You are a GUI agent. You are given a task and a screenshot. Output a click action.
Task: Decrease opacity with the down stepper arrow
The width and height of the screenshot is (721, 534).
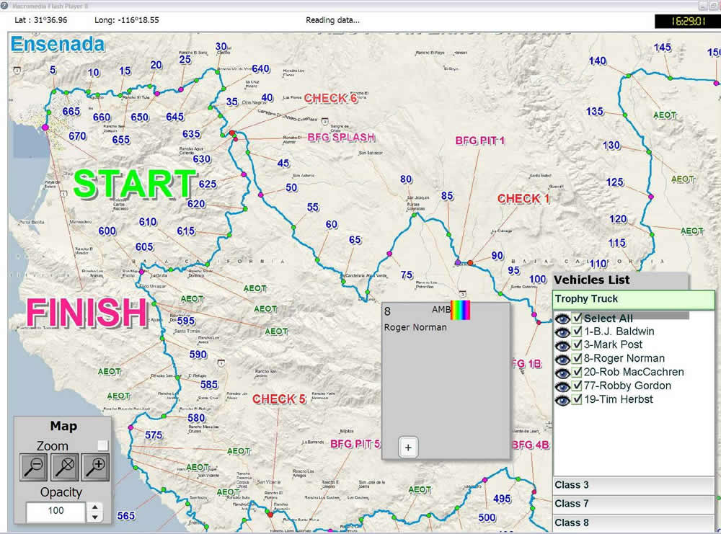click(x=94, y=517)
